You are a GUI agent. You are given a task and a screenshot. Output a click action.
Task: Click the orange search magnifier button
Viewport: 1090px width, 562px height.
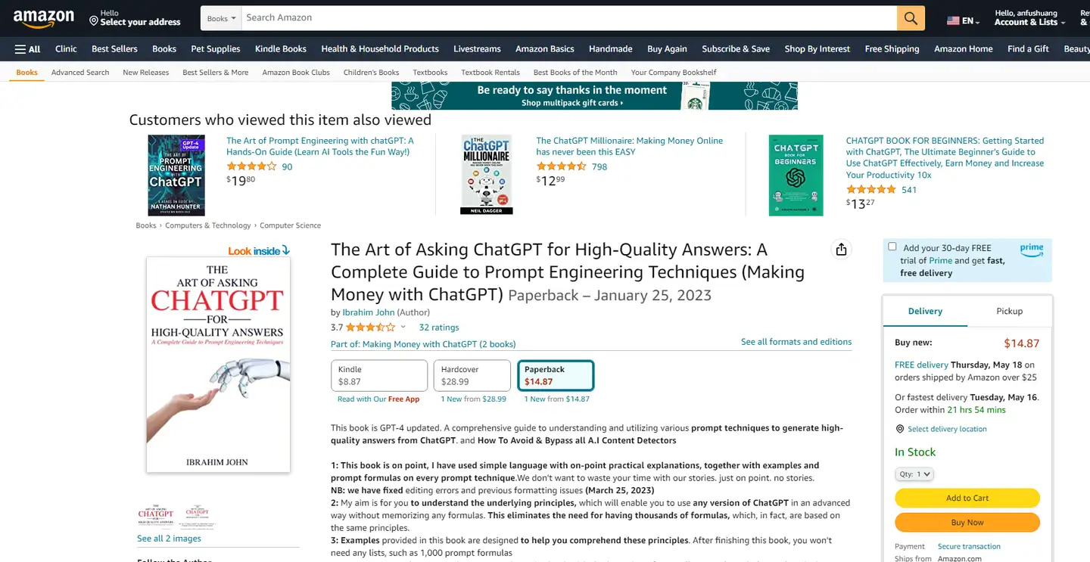(911, 18)
